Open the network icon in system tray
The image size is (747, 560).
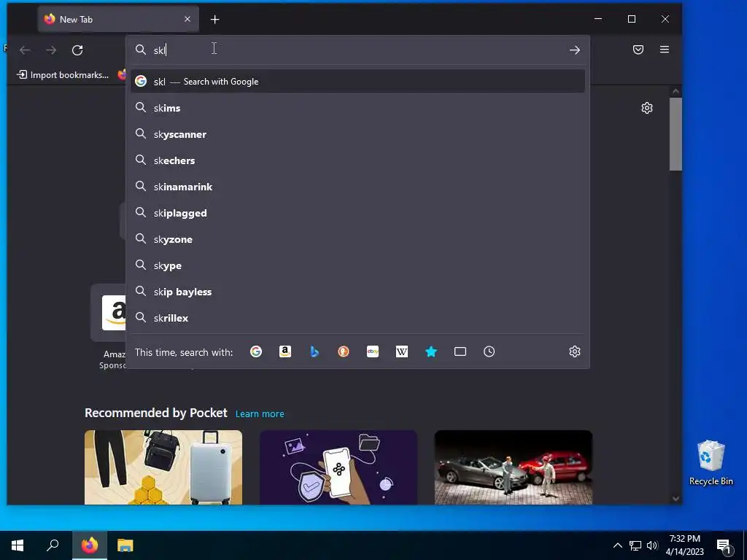click(635, 545)
